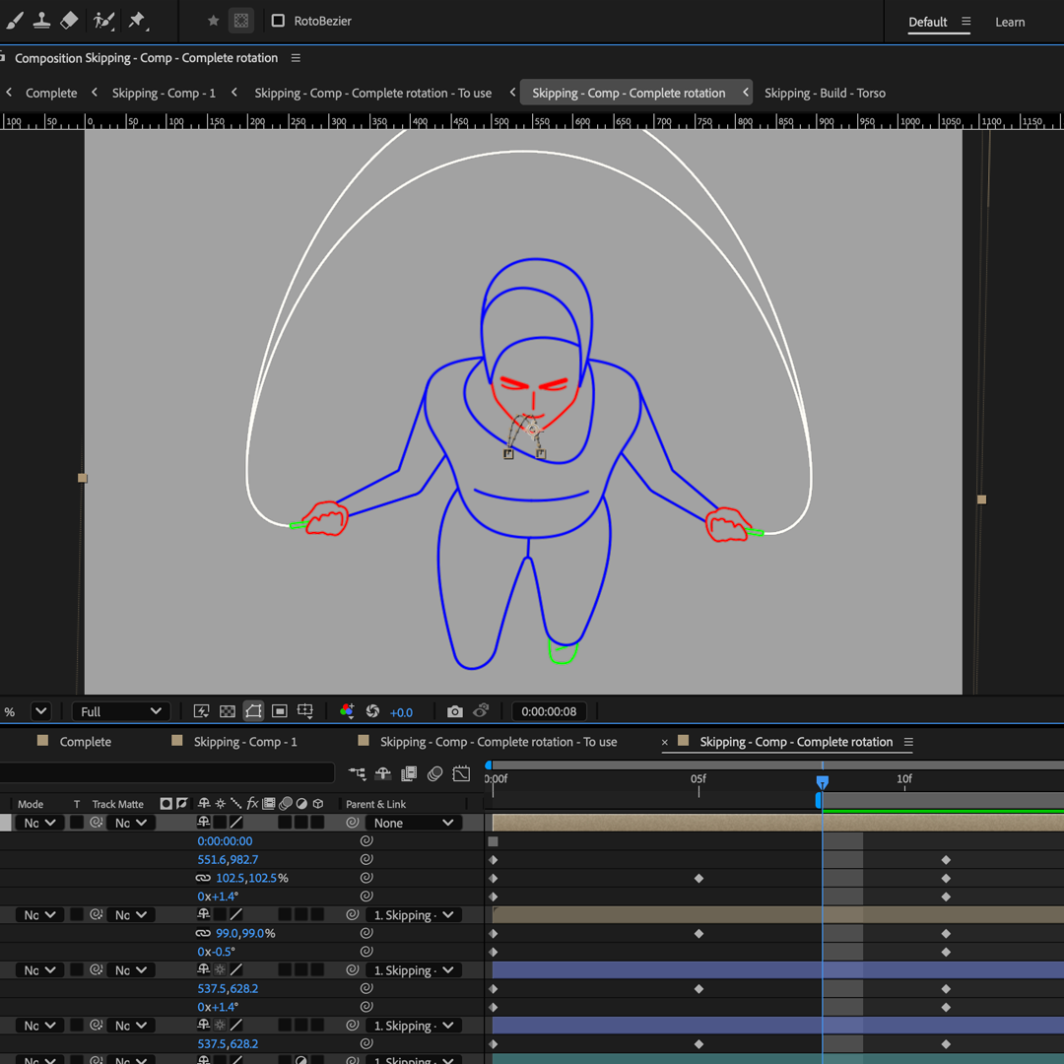Click the position value 551.6,982.7

point(228,860)
